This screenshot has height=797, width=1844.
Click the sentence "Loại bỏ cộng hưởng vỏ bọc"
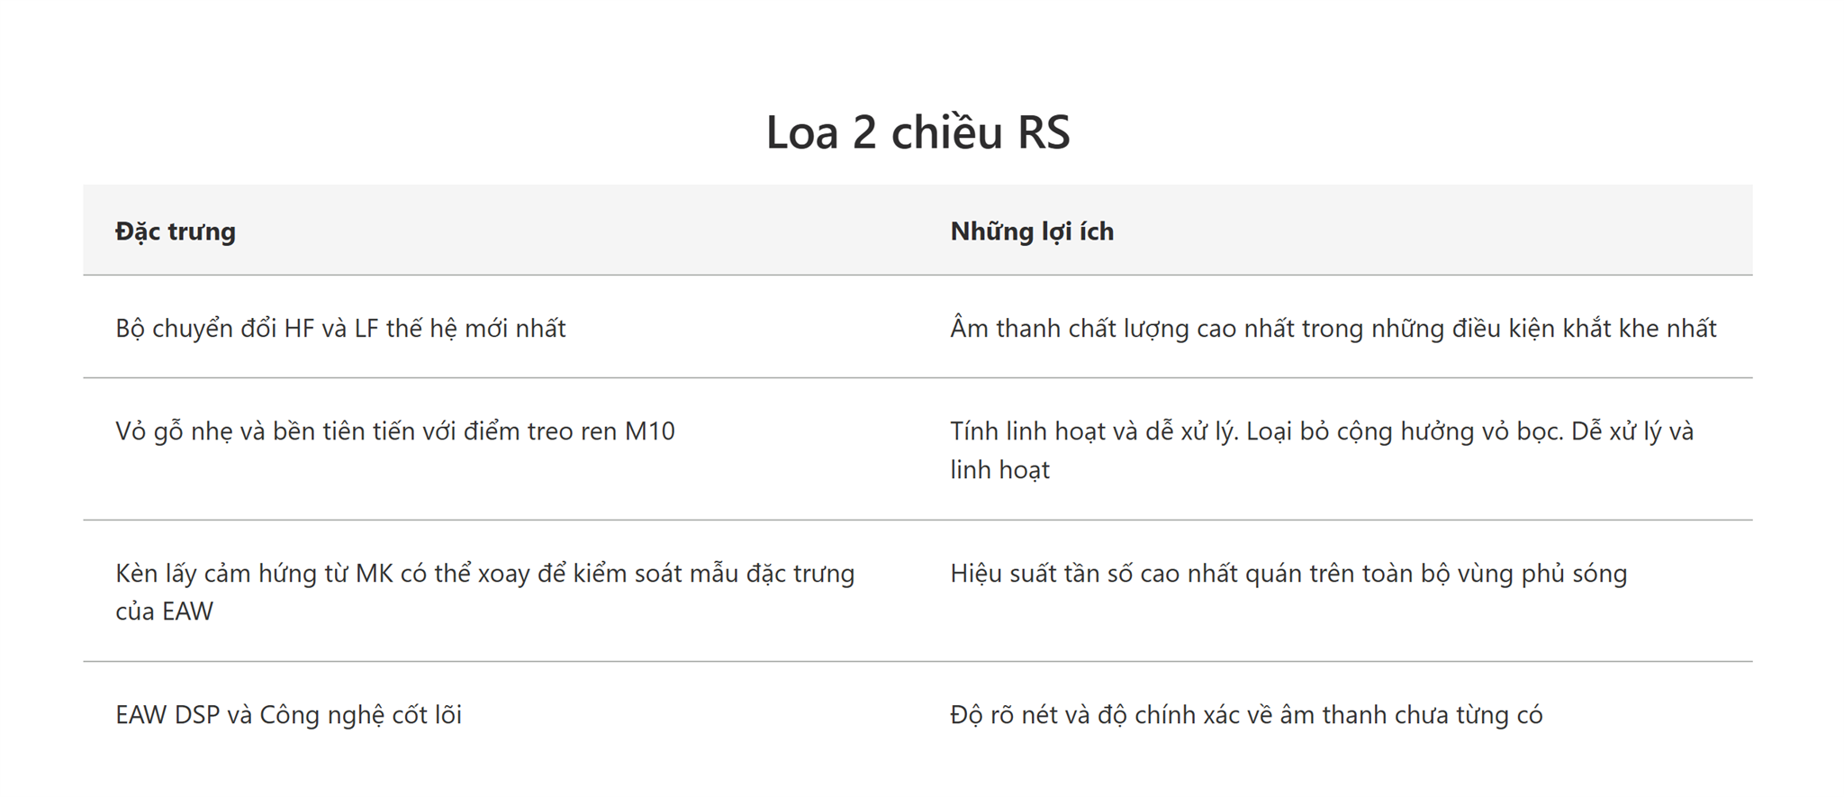click(1405, 431)
